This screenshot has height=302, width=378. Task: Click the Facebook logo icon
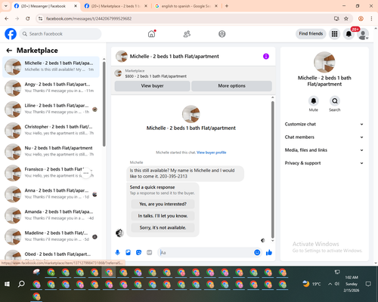[x=11, y=34]
